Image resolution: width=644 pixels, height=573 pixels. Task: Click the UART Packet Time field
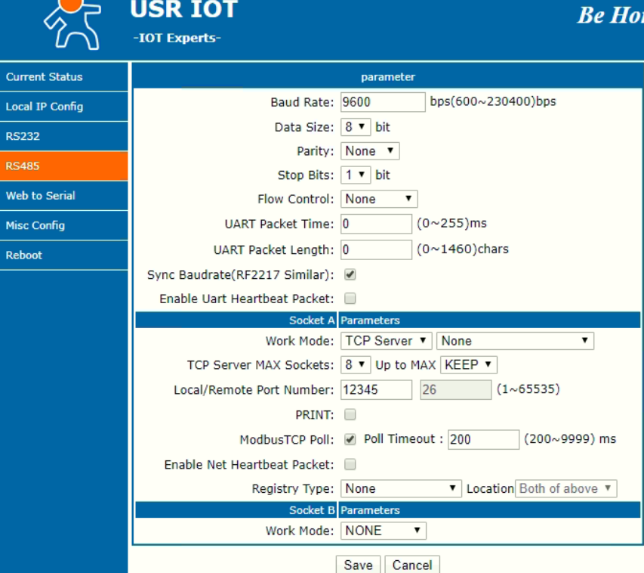[376, 224]
